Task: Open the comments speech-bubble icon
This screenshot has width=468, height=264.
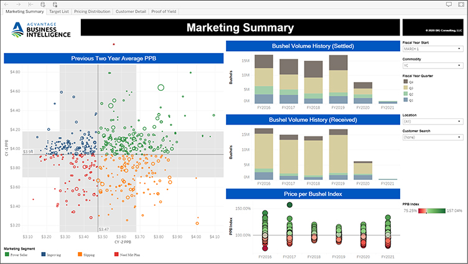Action: tap(449, 4)
